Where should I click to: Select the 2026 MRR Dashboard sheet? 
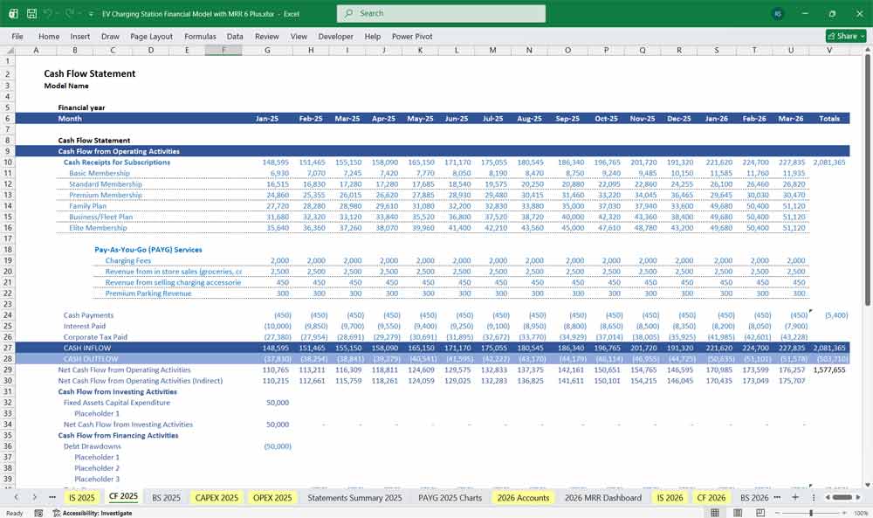point(604,496)
